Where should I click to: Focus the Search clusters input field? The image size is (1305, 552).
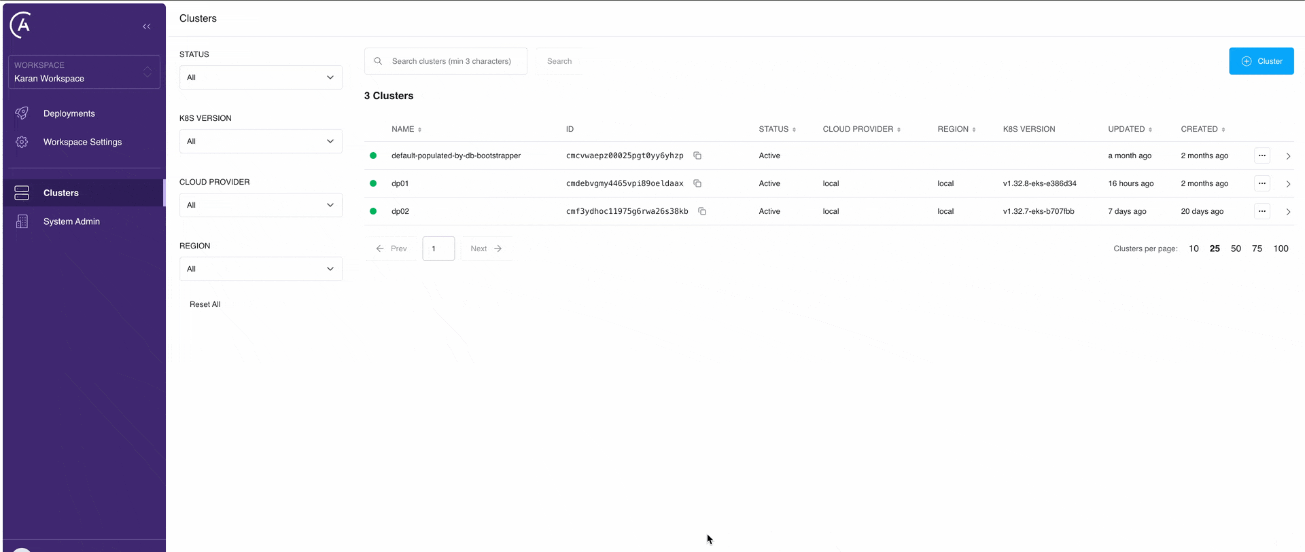[452, 61]
